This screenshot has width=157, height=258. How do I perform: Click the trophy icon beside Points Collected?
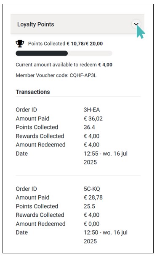[x=20, y=44]
